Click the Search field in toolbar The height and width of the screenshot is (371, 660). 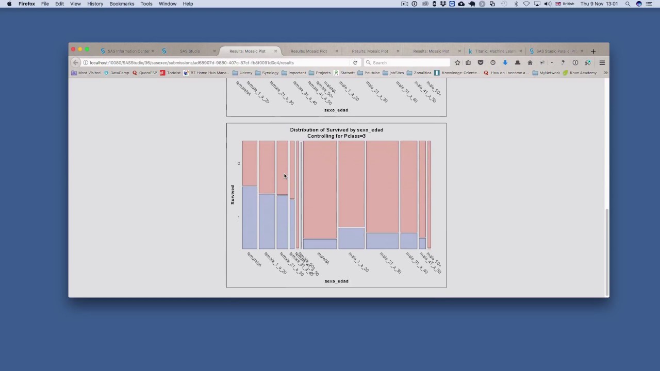(x=406, y=62)
